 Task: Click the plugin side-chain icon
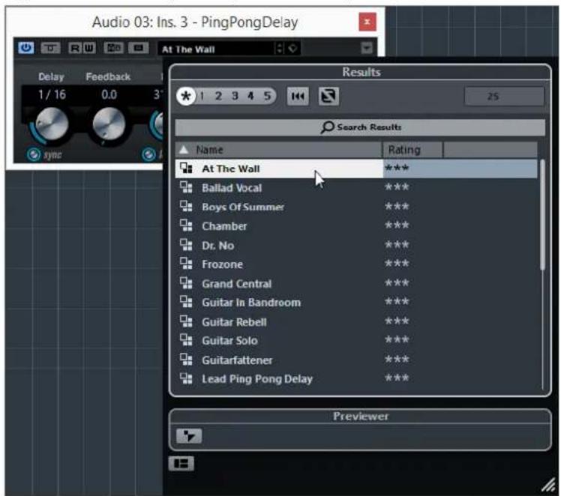139,48
